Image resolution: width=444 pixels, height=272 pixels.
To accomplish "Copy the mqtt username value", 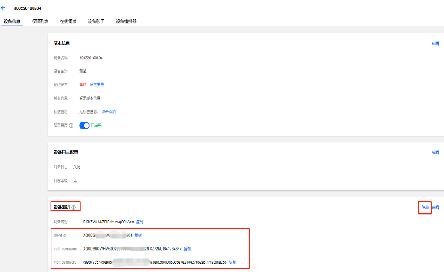I will [187, 249].
